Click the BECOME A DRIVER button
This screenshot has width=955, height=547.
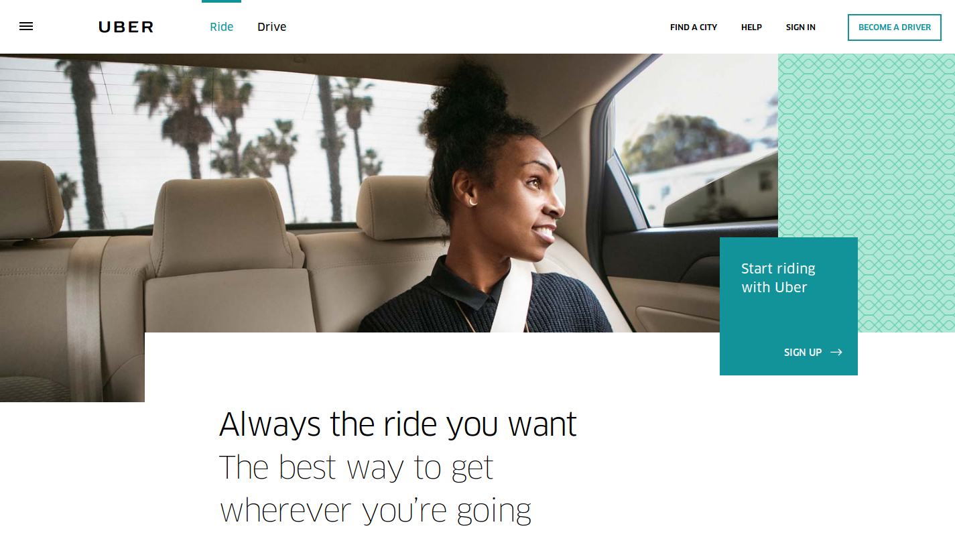[x=895, y=27]
